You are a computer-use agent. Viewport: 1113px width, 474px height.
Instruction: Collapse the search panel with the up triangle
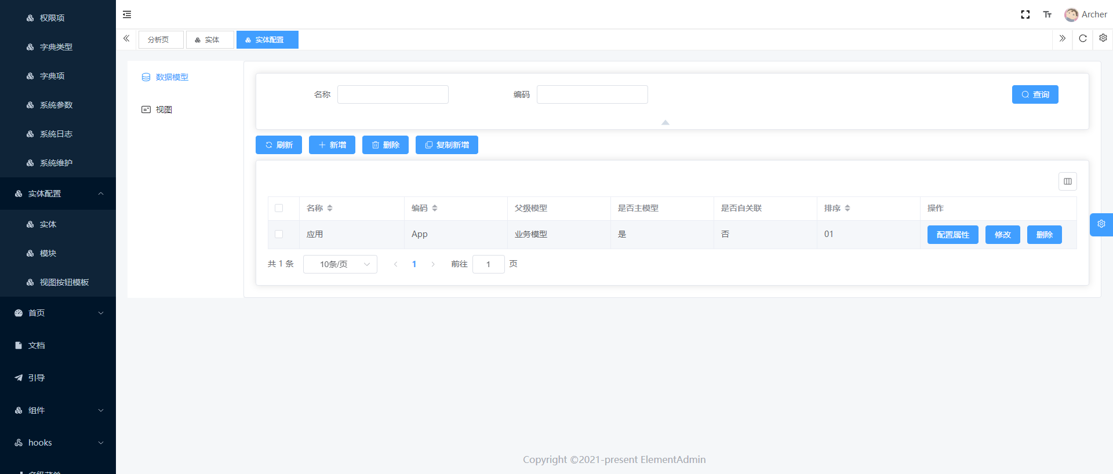click(x=665, y=122)
